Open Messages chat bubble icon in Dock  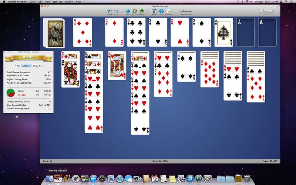(128, 179)
